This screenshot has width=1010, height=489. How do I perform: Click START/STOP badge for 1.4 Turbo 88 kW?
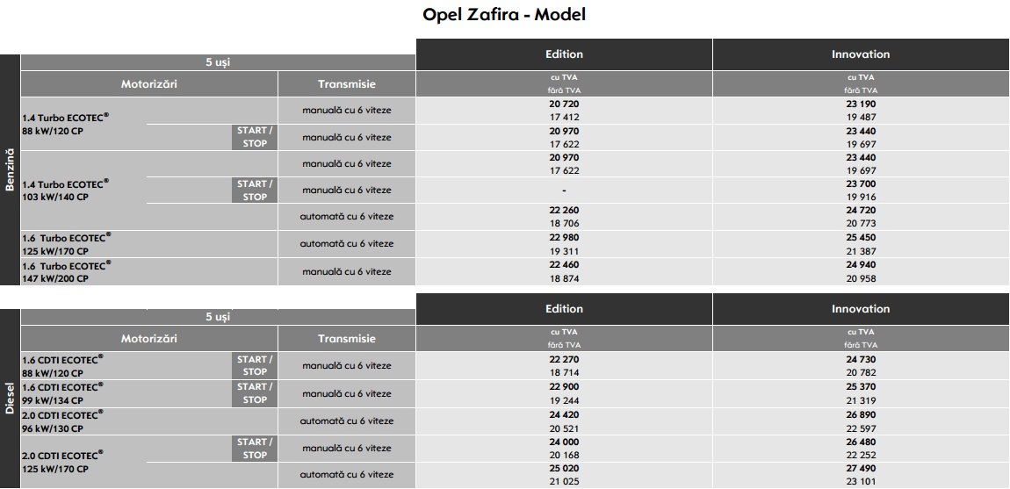(255, 137)
